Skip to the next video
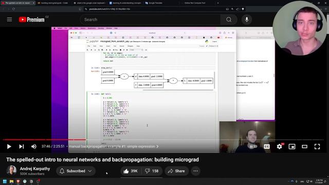The image size is (329, 185). (22, 146)
